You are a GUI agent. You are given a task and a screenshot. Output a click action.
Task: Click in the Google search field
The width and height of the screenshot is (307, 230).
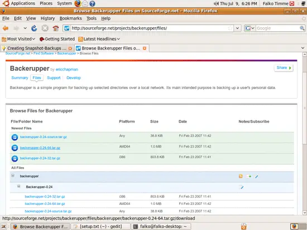click(x=277, y=28)
